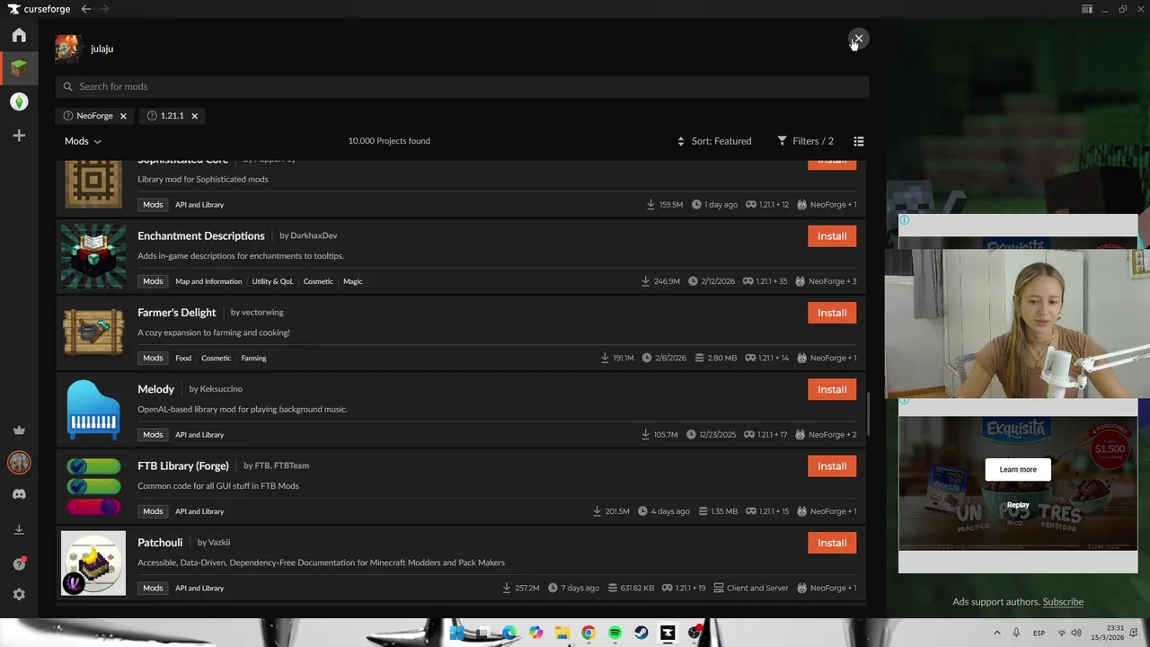Open the downloads icon in sidebar

coord(19,530)
